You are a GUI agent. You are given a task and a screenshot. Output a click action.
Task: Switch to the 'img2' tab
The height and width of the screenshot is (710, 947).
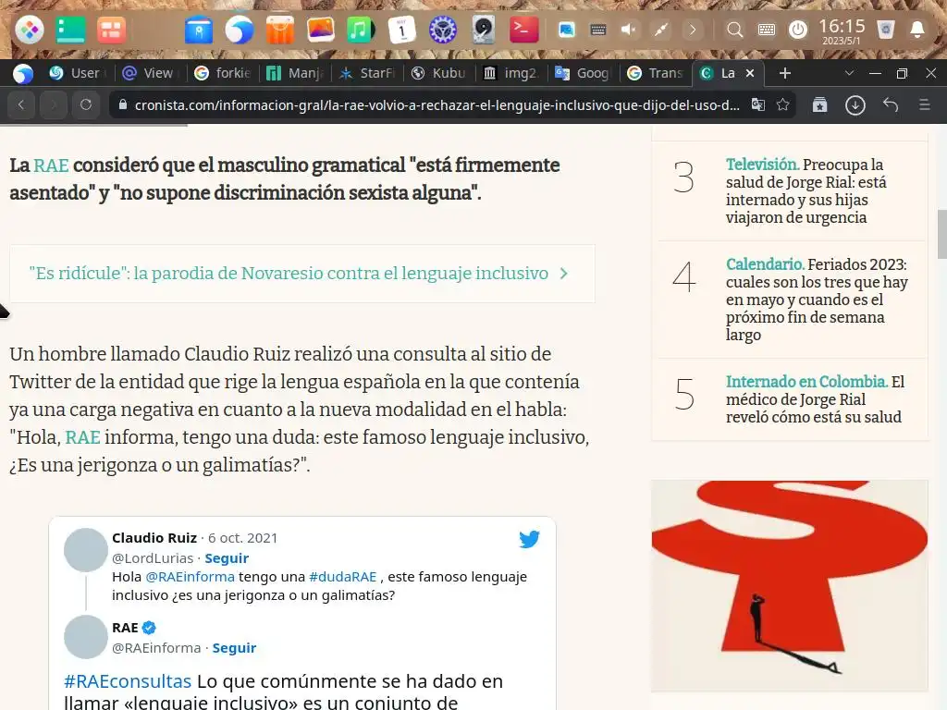(511, 73)
